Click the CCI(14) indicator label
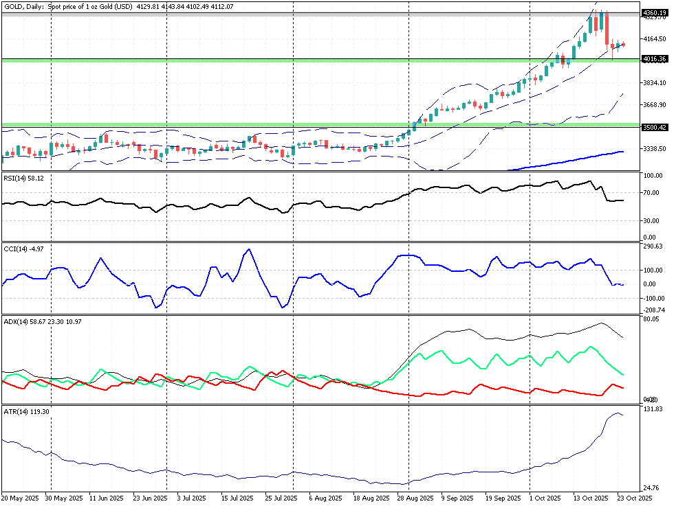This screenshot has width=676, height=506. (x=23, y=249)
